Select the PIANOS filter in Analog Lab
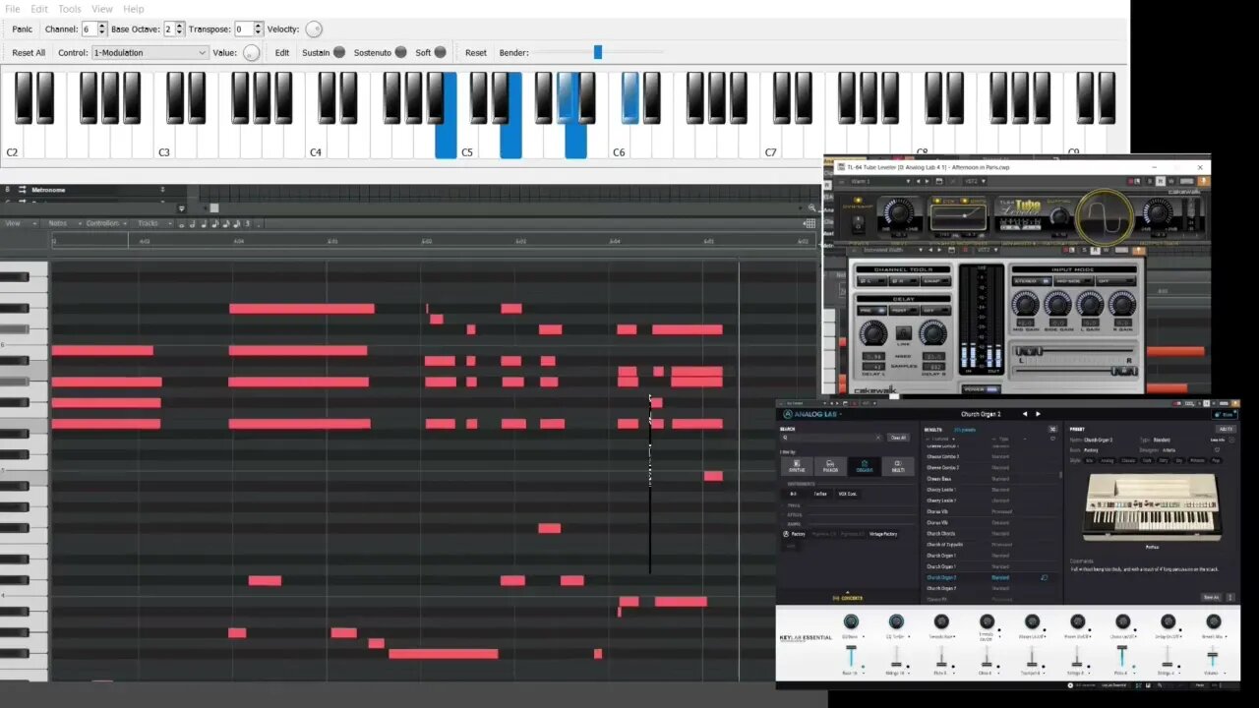Viewport: 1259px width, 708px height. pos(830,467)
